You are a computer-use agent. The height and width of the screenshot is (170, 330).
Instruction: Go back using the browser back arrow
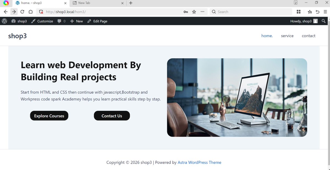point(5,12)
